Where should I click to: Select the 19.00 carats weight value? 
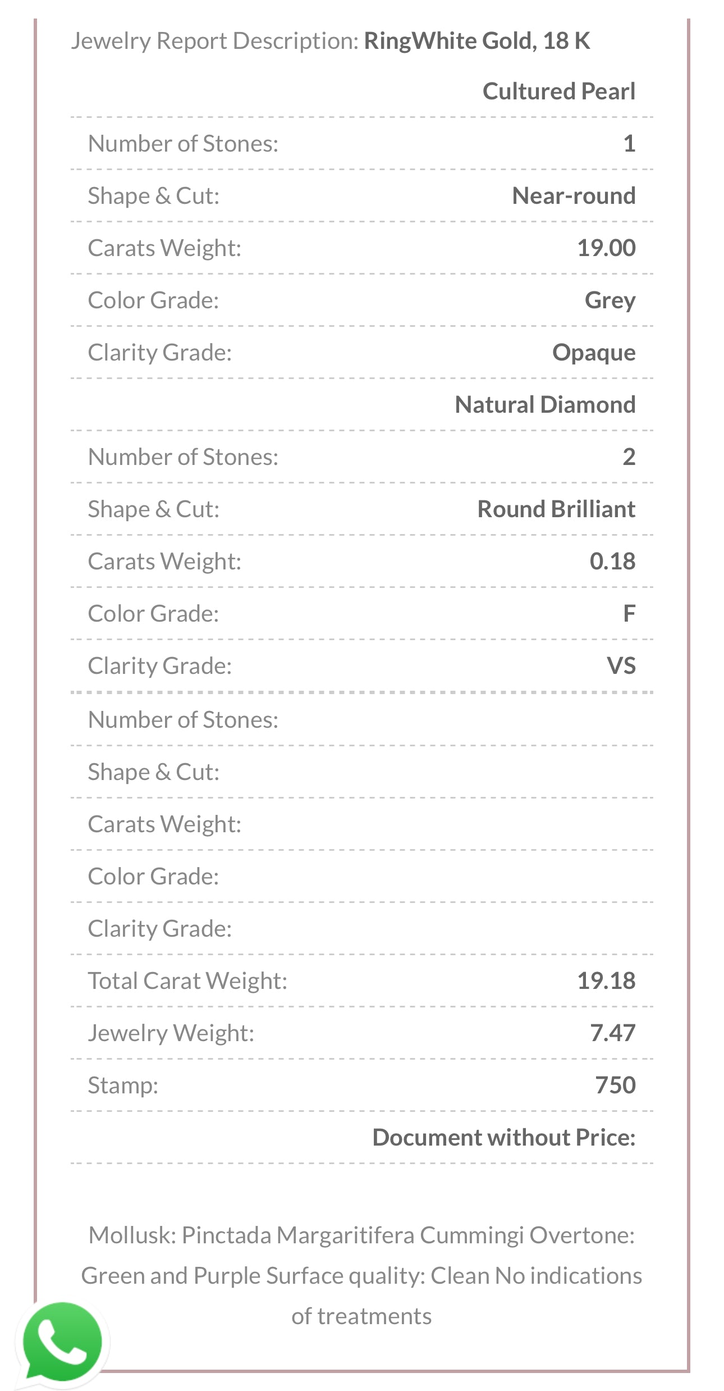[x=606, y=248]
